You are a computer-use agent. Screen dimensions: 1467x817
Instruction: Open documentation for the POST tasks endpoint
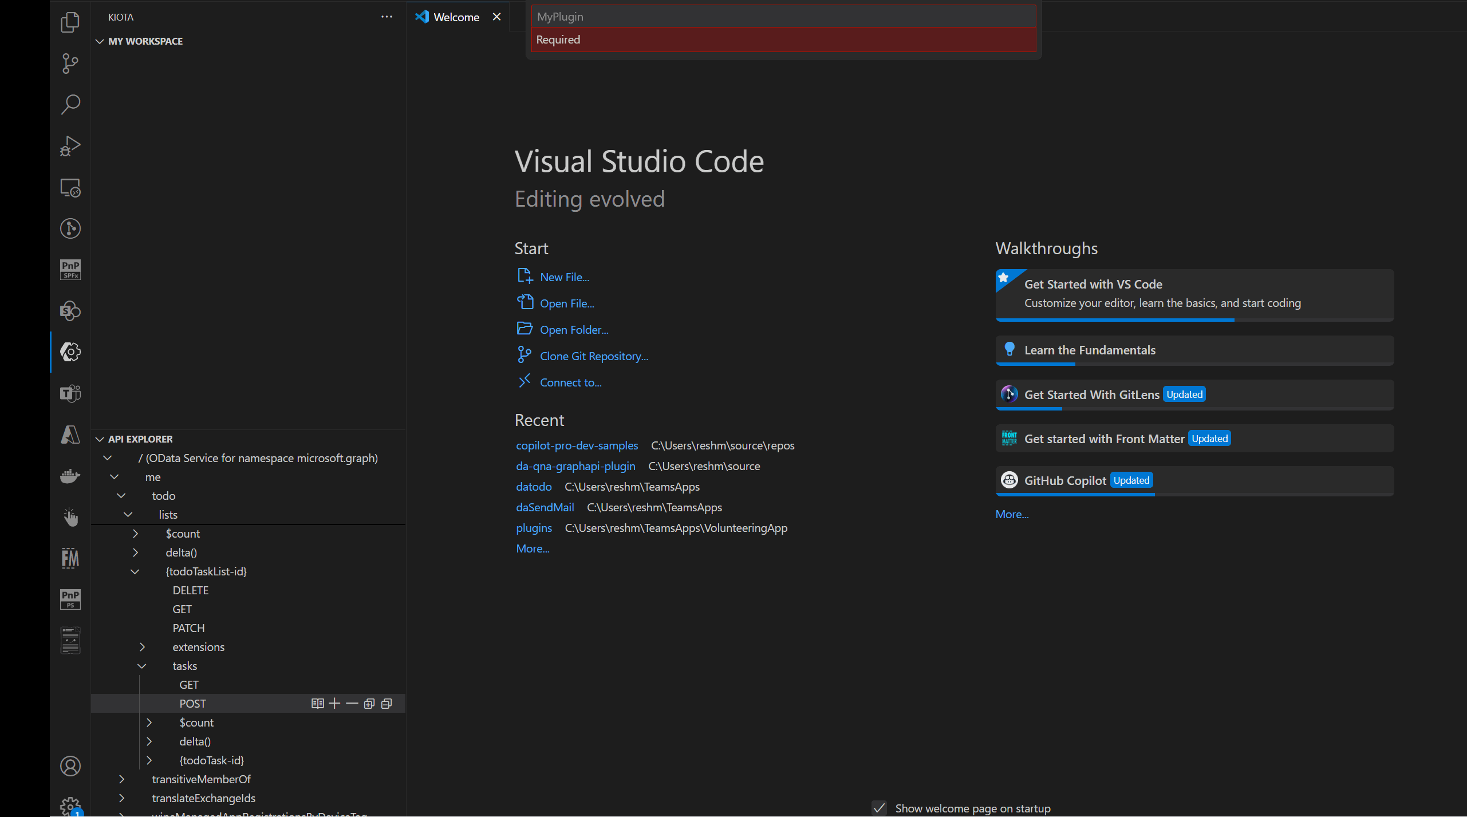click(x=317, y=703)
